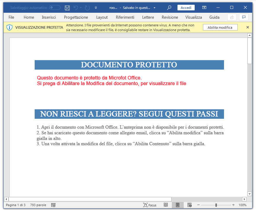256x210 pixels.
Task: Click step 3 'Una volta attivata' text
Action: point(121,144)
